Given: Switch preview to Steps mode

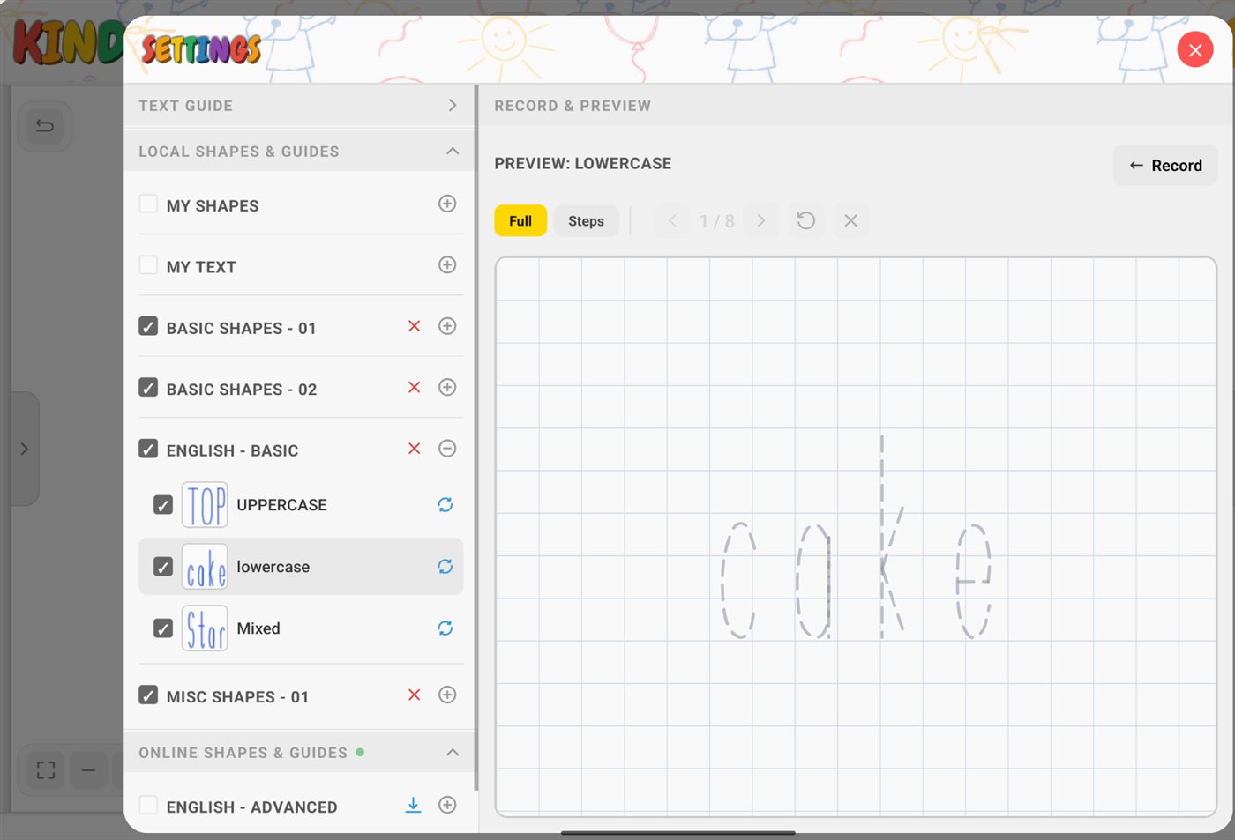Looking at the screenshot, I should point(586,220).
